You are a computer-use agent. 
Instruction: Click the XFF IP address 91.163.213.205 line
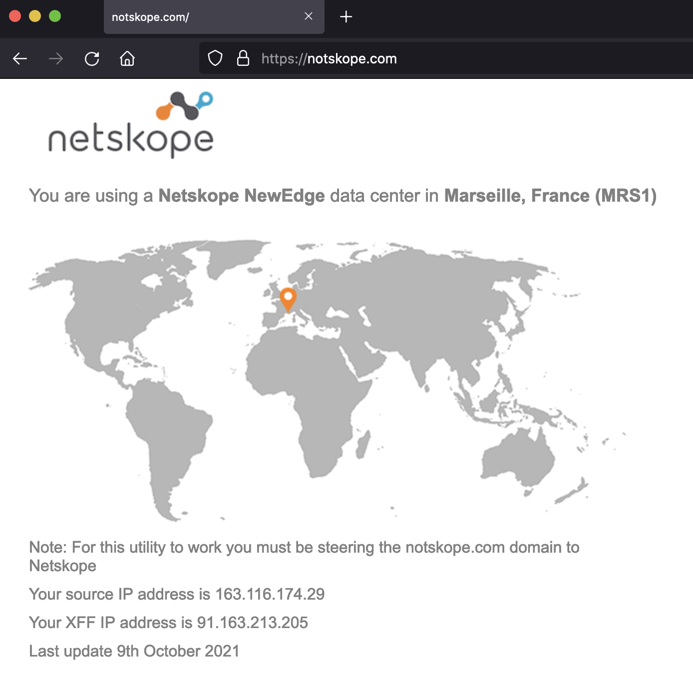[168, 623]
